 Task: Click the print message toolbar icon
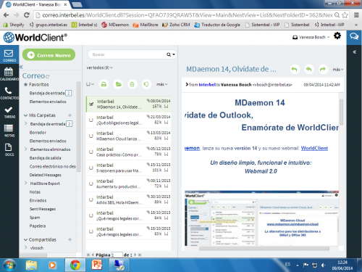click(104, 84)
